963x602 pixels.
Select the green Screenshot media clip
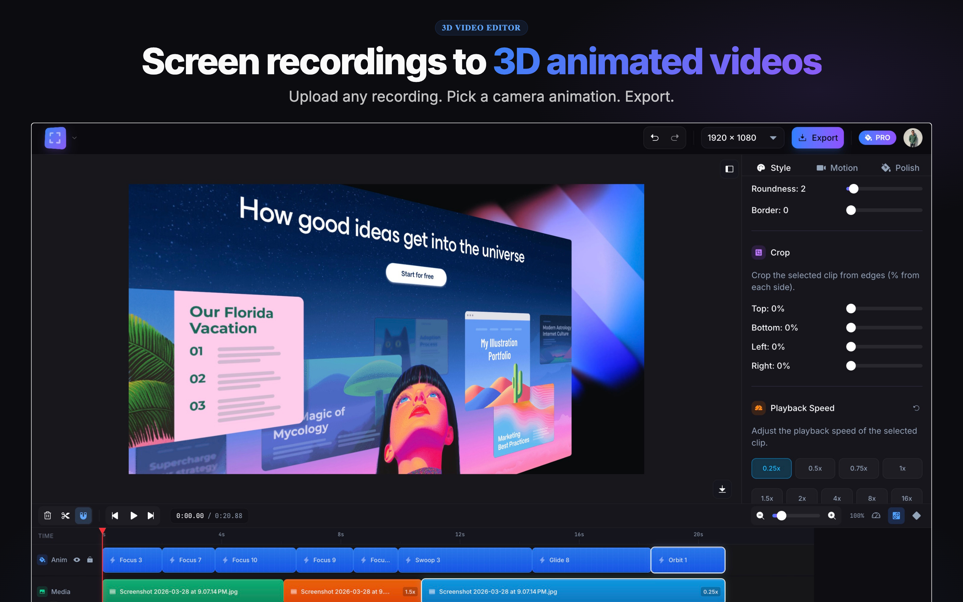coord(193,591)
